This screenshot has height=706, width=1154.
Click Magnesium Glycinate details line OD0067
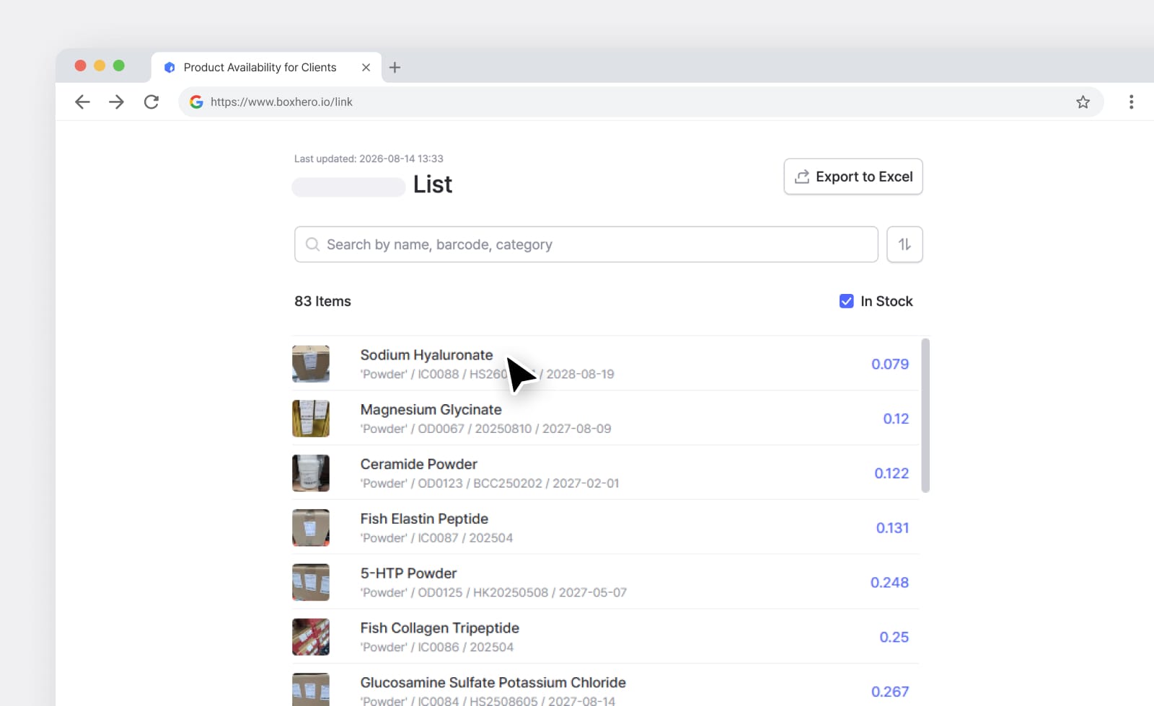(485, 429)
